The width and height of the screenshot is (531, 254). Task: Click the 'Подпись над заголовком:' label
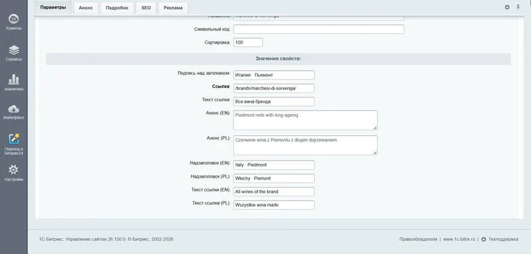pyautogui.click(x=204, y=73)
